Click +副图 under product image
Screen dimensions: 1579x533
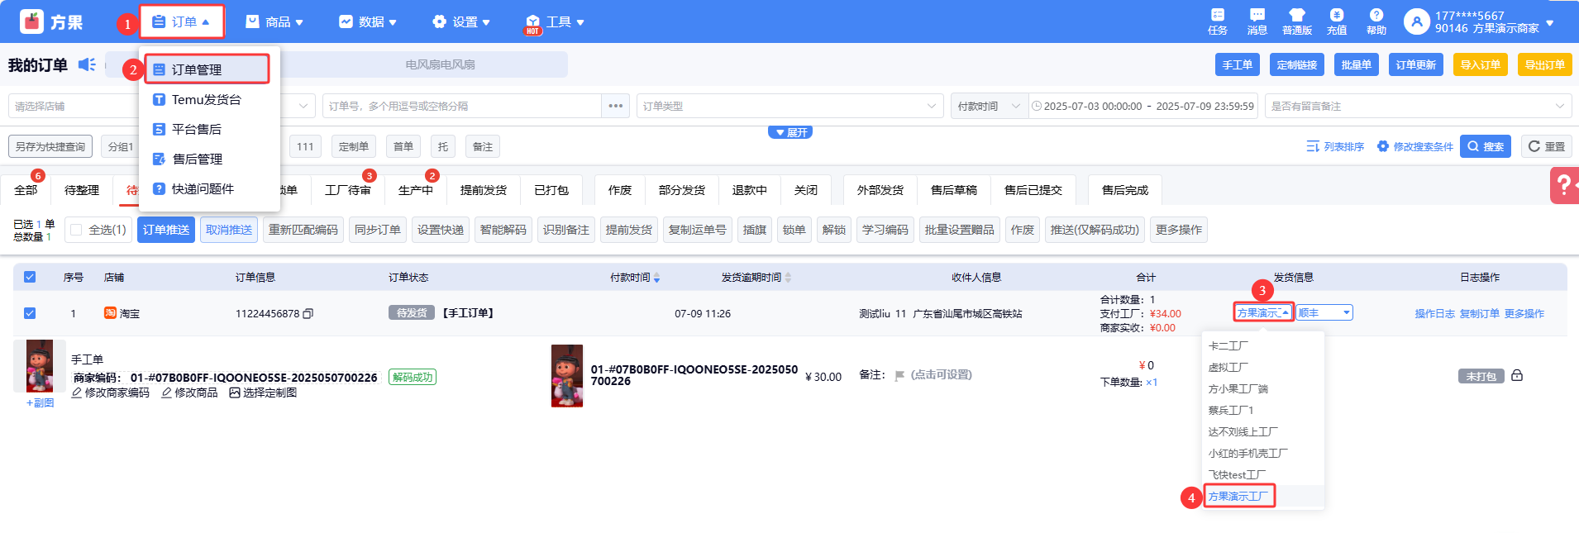pos(40,403)
